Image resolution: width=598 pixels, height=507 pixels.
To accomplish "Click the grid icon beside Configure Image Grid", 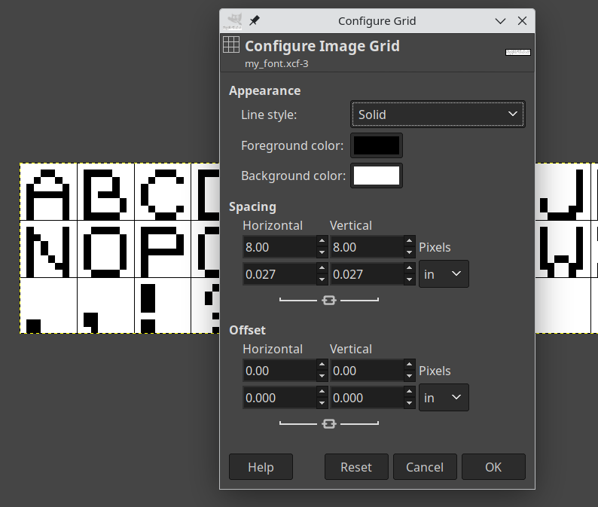I will (232, 45).
